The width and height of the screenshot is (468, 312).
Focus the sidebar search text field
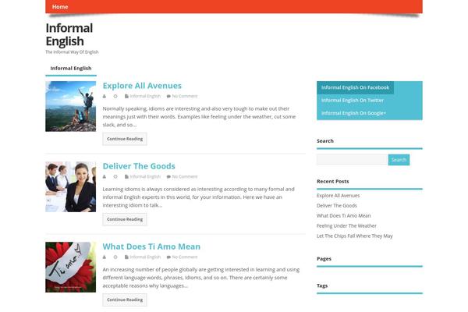[x=353, y=160]
